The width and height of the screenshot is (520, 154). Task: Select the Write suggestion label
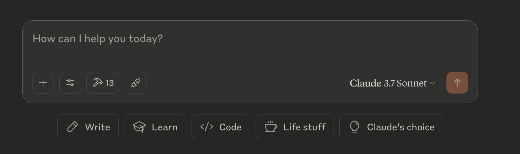click(x=98, y=127)
